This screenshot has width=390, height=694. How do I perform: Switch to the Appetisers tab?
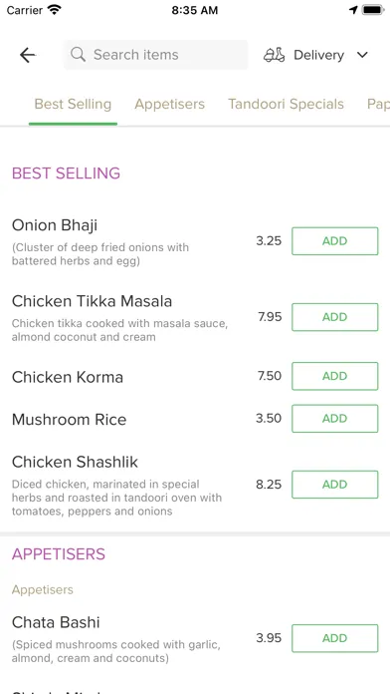click(169, 104)
